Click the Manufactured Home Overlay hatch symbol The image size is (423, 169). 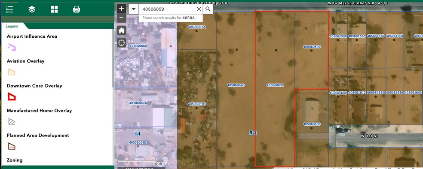(x=12, y=122)
